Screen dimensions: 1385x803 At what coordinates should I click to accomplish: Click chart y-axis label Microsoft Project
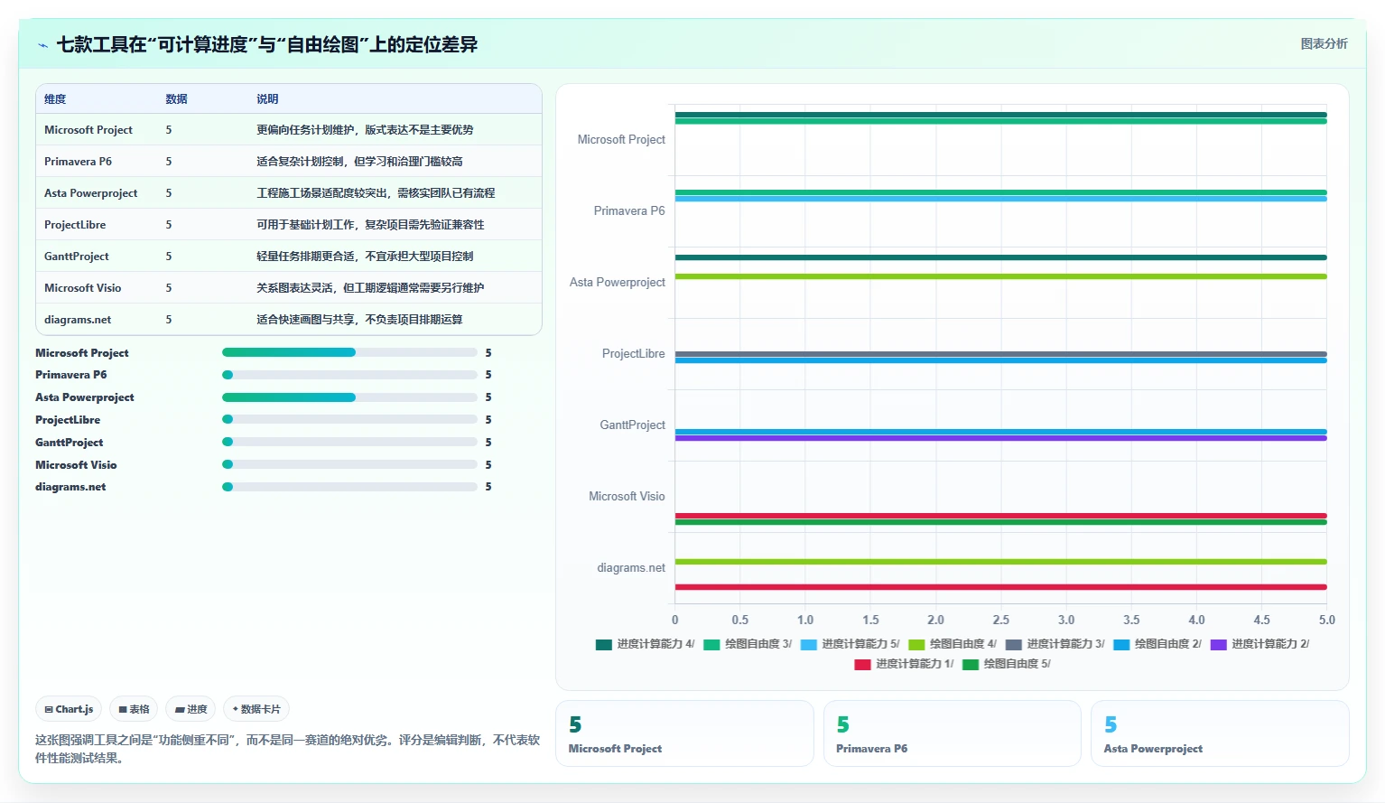pos(621,140)
